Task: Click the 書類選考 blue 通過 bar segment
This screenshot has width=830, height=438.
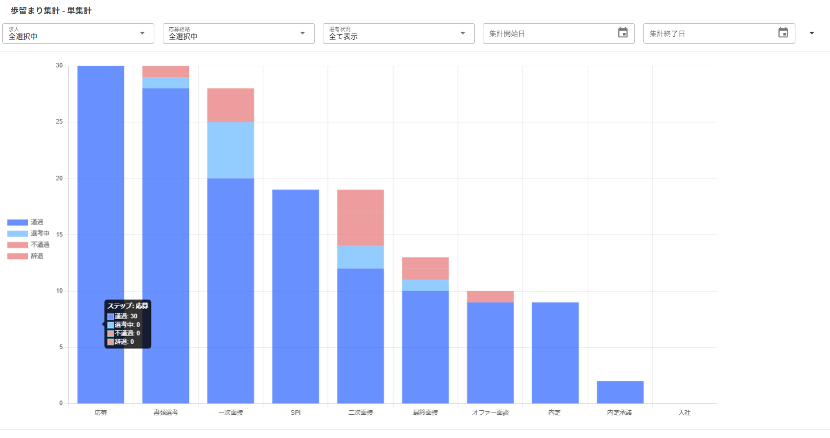Action: pyautogui.click(x=166, y=246)
